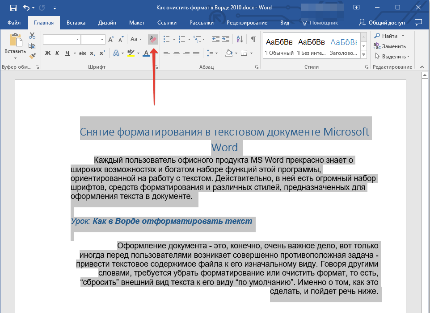Open the Выделить dropdown menu
The width and height of the screenshot is (430, 313).
(392, 57)
